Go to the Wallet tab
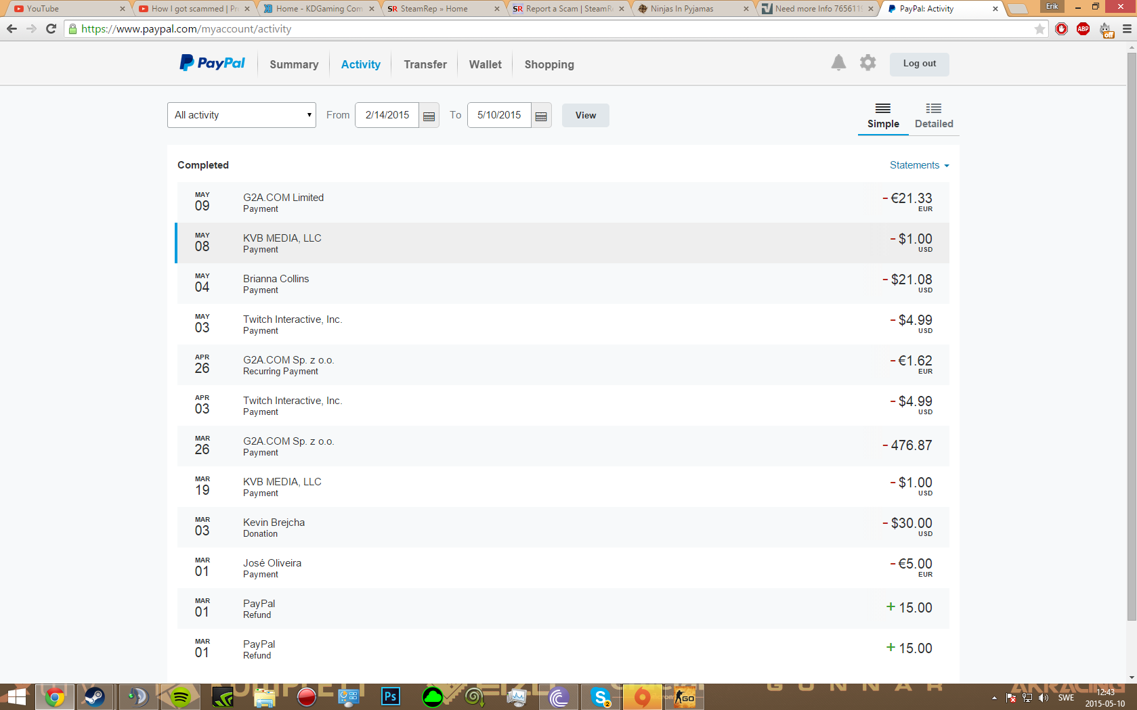 coord(485,64)
